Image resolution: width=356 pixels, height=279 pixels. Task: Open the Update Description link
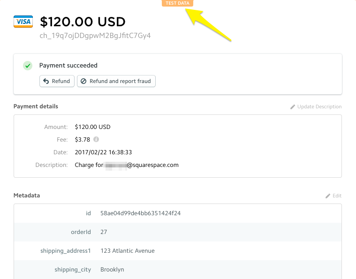click(319, 107)
